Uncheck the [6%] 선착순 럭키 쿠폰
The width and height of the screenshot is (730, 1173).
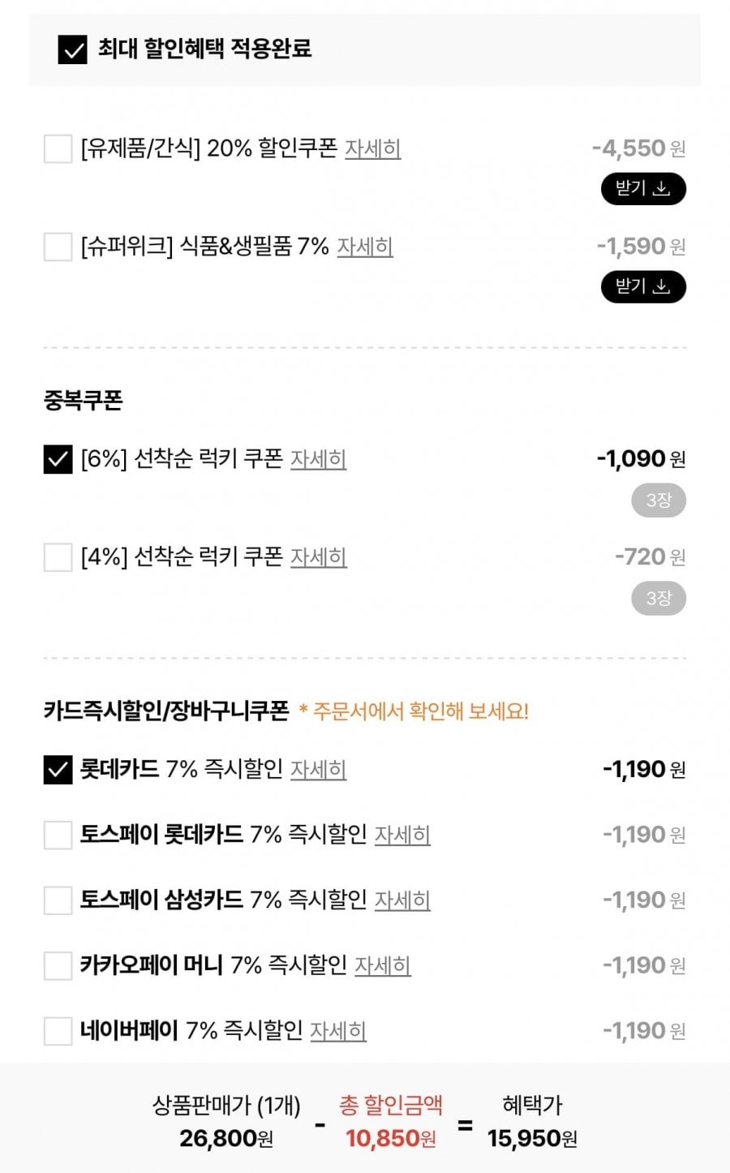(58, 460)
